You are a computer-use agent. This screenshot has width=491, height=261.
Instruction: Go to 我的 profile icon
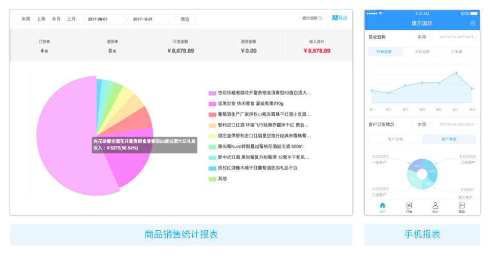(435, 205)
